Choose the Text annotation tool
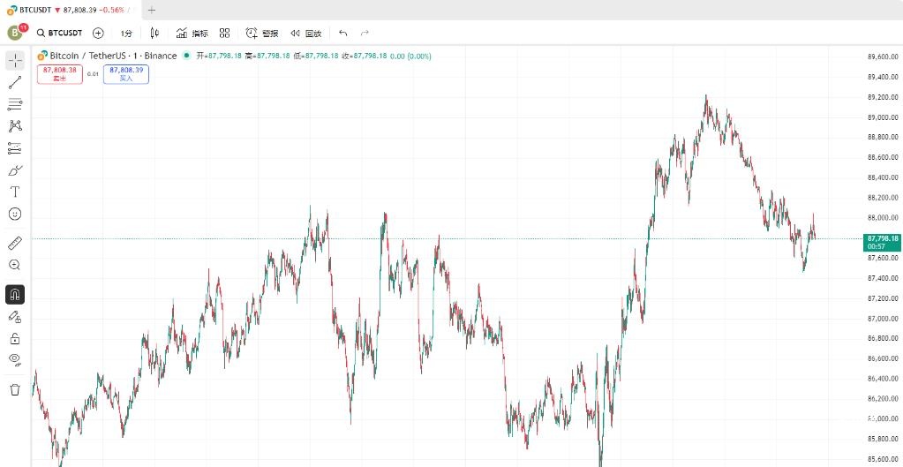Image resolution: width=903 pixels, height=467 pixels. click(x=15, y=192)
